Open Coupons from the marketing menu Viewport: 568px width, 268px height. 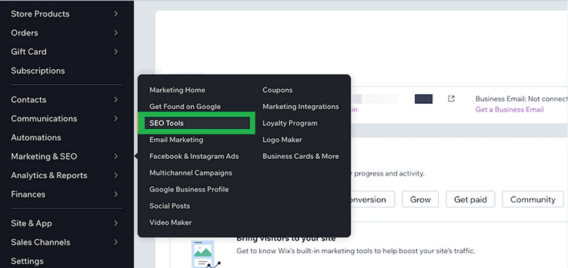click(277, 90)
